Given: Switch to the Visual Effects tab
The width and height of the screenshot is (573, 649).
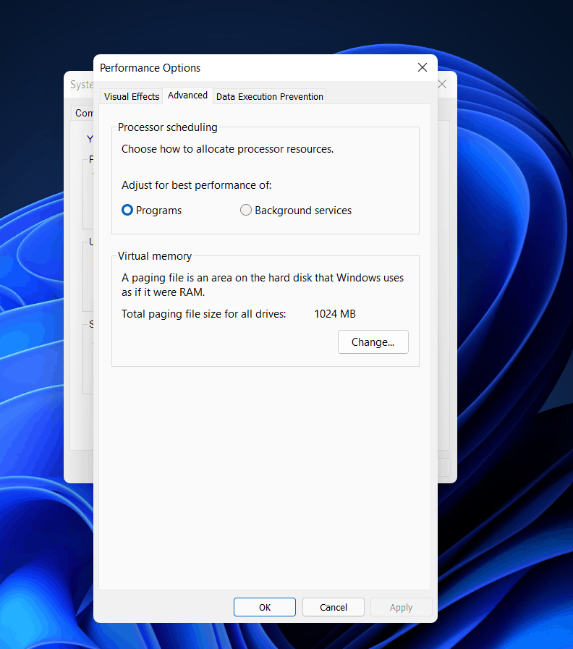Looking at the screenshot, I should tap(131, 96).
